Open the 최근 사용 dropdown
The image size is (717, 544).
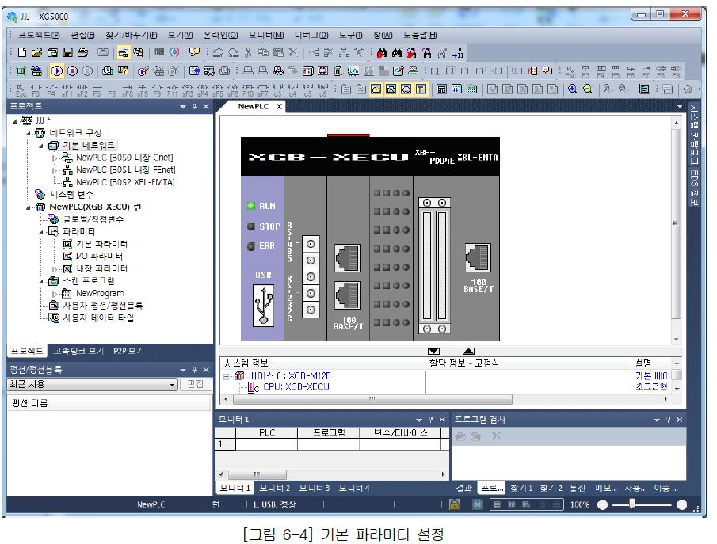172,385
